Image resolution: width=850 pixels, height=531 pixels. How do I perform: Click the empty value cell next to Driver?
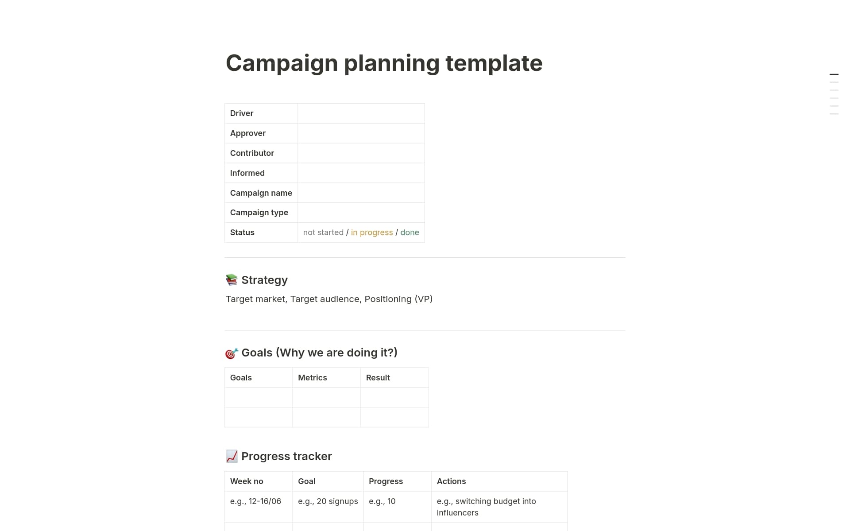tap(361, 113)
